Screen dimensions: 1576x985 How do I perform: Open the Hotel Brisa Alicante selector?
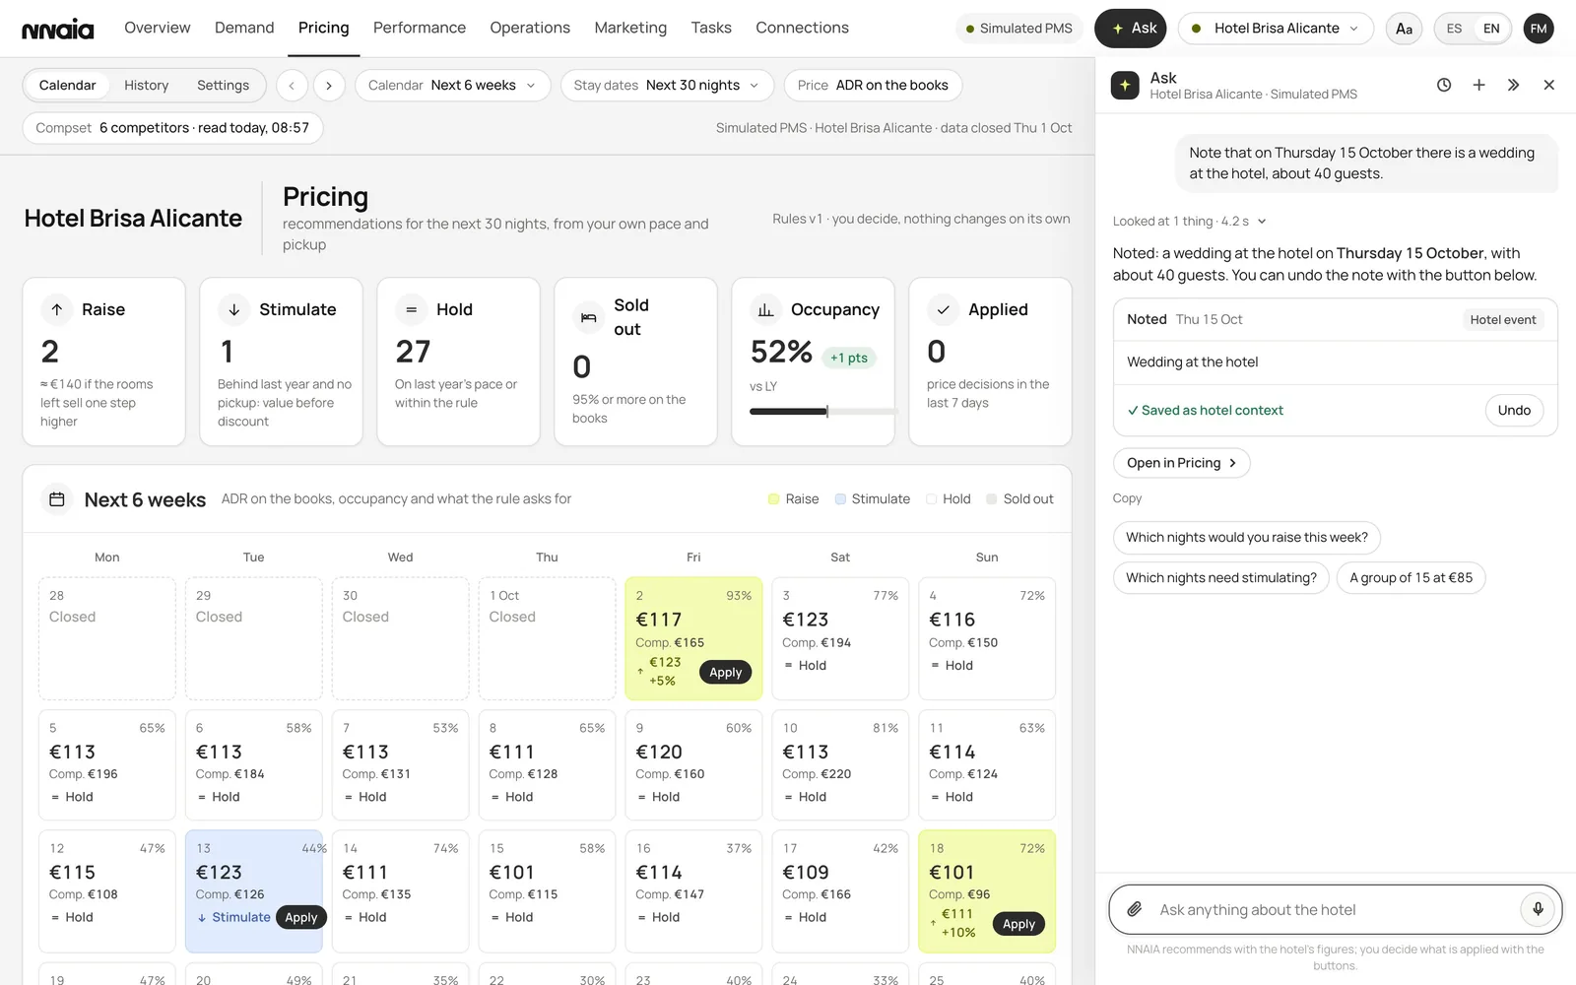point(1276,29)
